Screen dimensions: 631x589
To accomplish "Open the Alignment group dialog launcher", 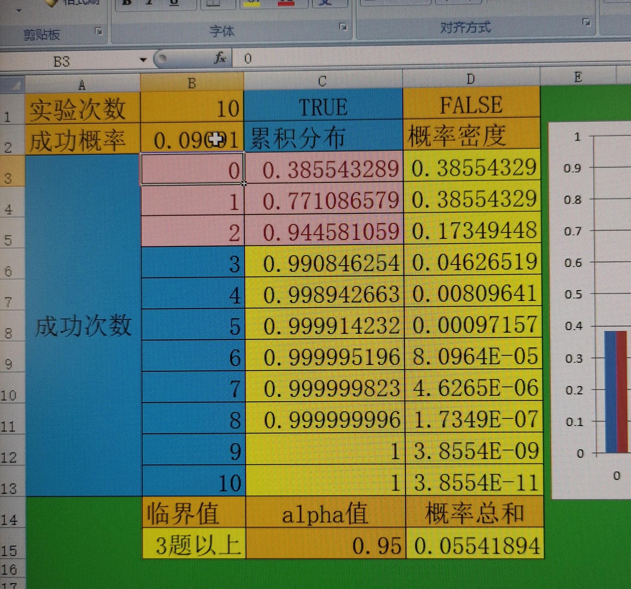I will click(586, 22).
